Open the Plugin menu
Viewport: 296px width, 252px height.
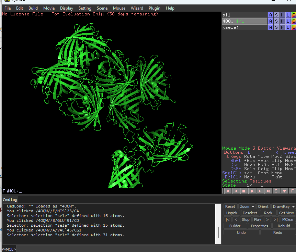click(154, 8)
